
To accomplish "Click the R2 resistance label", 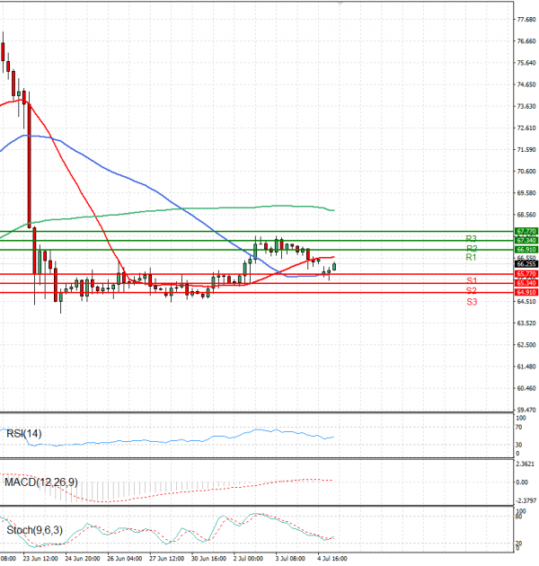I will coord(472,248).
